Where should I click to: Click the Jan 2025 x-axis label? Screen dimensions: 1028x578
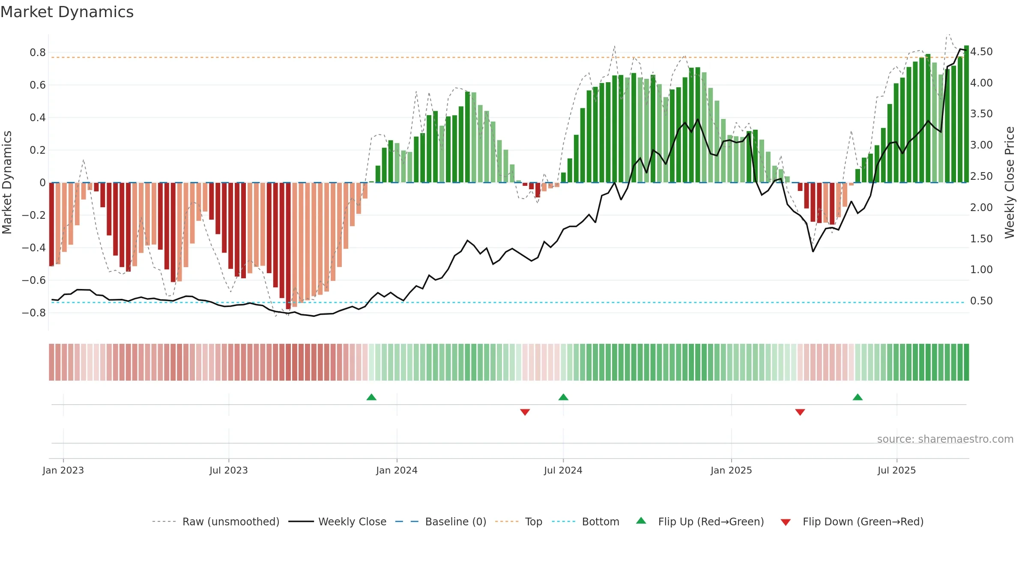coord(732,470)
